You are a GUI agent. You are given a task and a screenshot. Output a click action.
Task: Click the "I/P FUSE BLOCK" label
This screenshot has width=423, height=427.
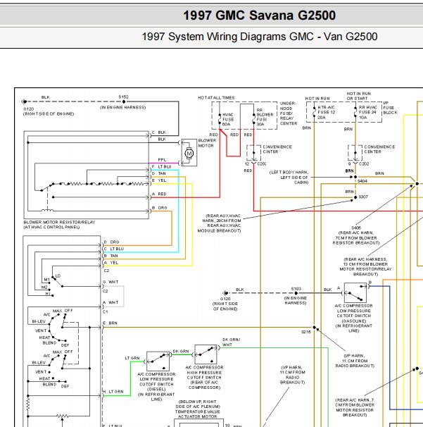[x=391, y=108]
